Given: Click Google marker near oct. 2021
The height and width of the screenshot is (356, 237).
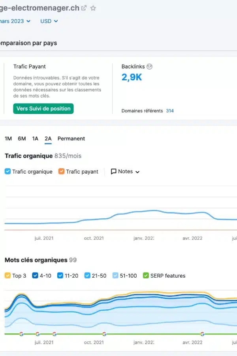Looking at the screenshot, I should point(104,334).
